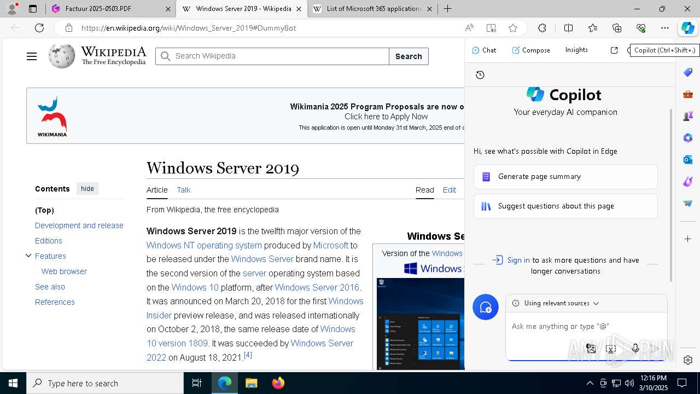Open Collections toolbar icon
This screenshot has width=700, height=394.
[617, 28]
